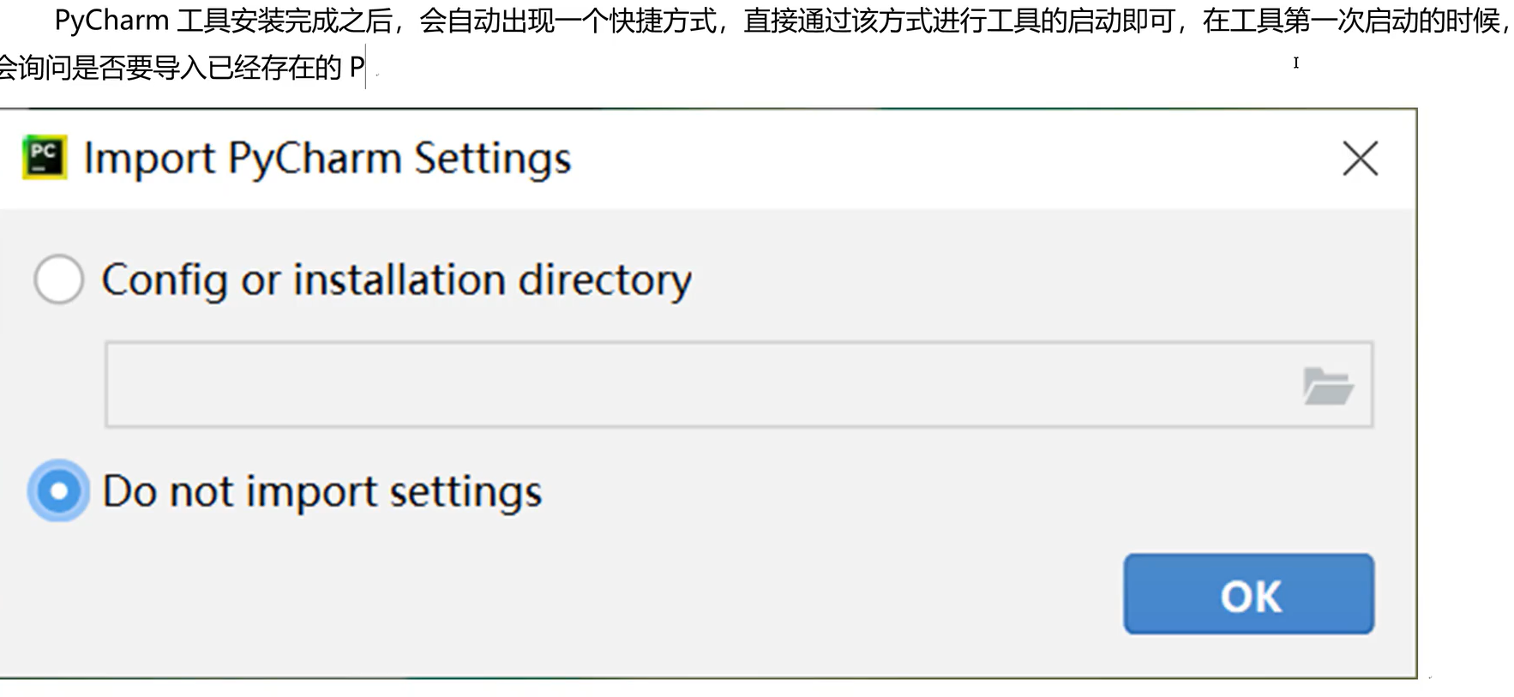The width and height of the screenshot is (1514, 697).
Task: Click the green PC icon in title bar
Action: [x=45, y=158]
